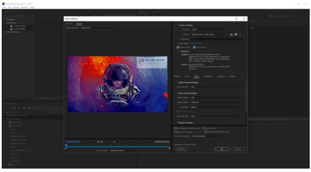The width and height of the screenshot is (311, 172).
Task: Open the Audio Codec dropdown
Action: point(216,98)
